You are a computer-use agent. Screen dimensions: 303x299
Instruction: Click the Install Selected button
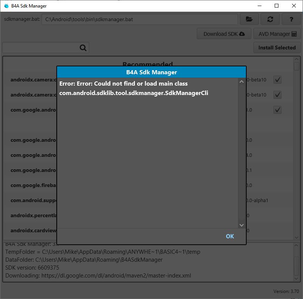click(277, 48)
